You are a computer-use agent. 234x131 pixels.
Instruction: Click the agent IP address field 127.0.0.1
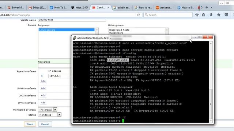pyautogui.click(x=60, y=76)
